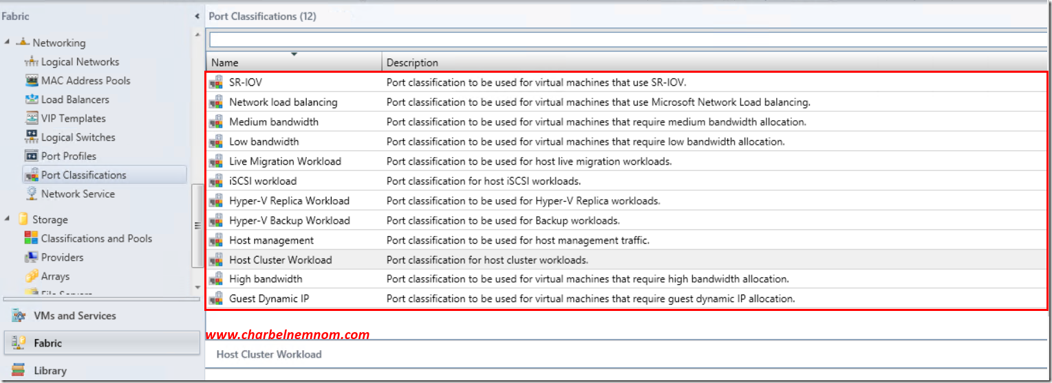Image resolution: width=1052 pixels, height=383 pixels.
Task: Sort by the Description column header
Action: click(716, 61)
